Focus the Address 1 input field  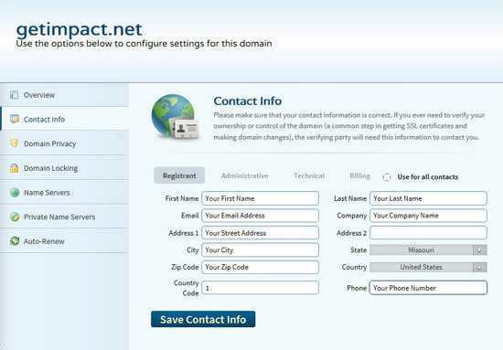[x=260, y=233]
